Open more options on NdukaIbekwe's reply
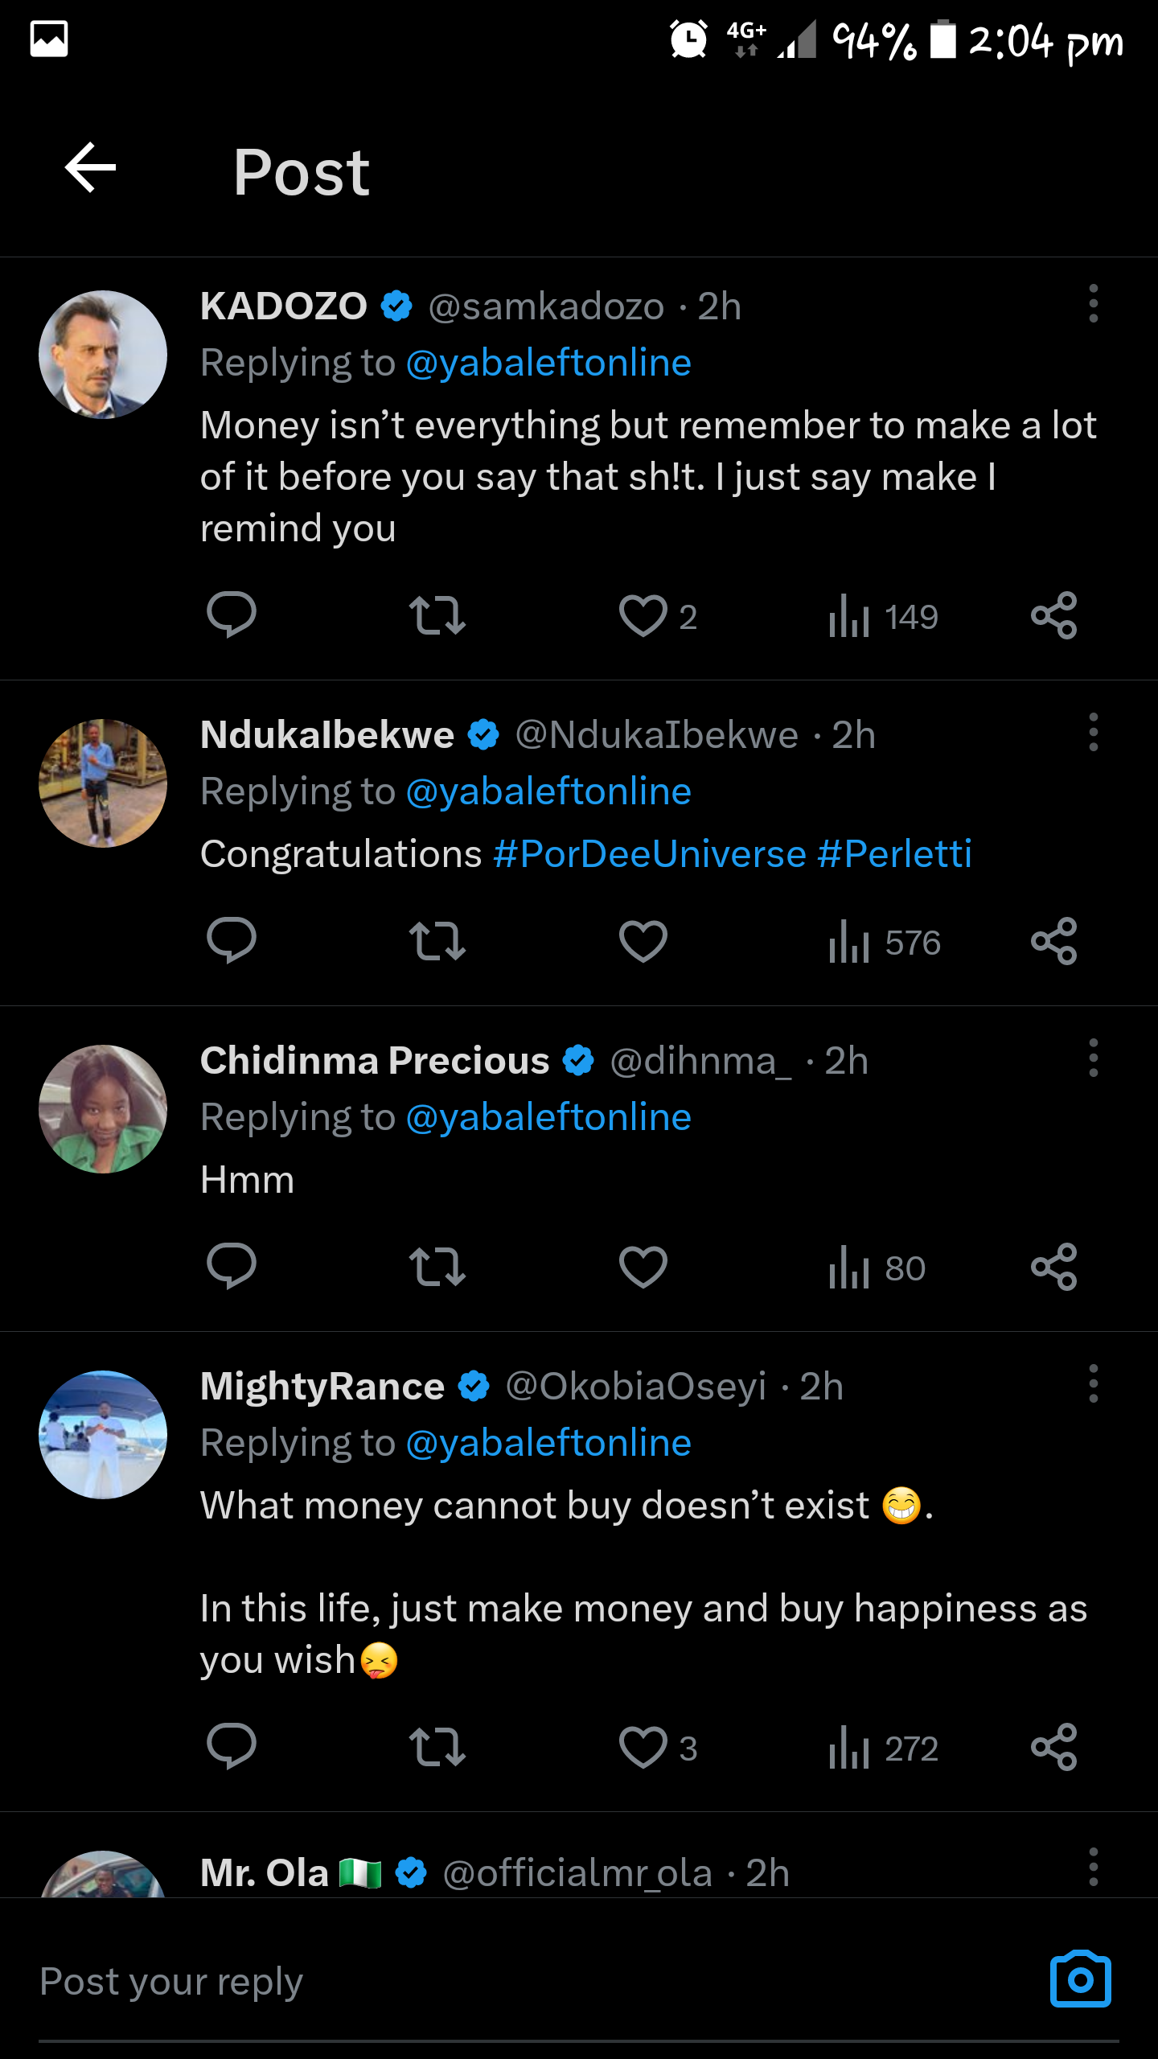This screenshot has width=1158, height=2059. pyautogui.click(x=1093, y=733)
